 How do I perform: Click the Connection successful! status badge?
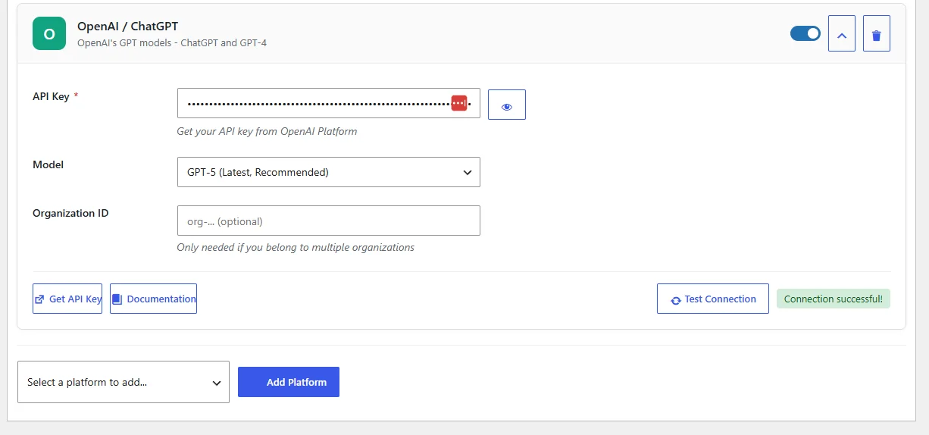(834, 299)
